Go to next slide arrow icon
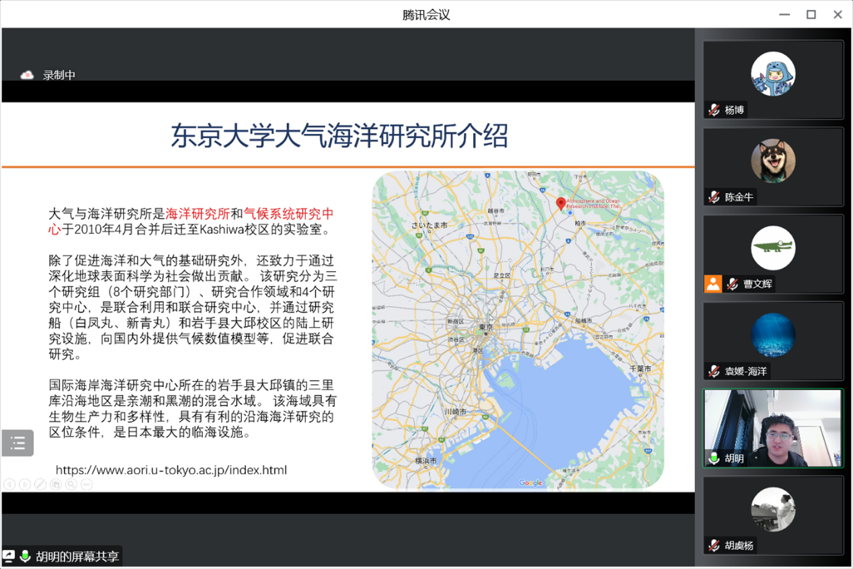853x569 pixels. pyautogui.click(x=25, y=484)
